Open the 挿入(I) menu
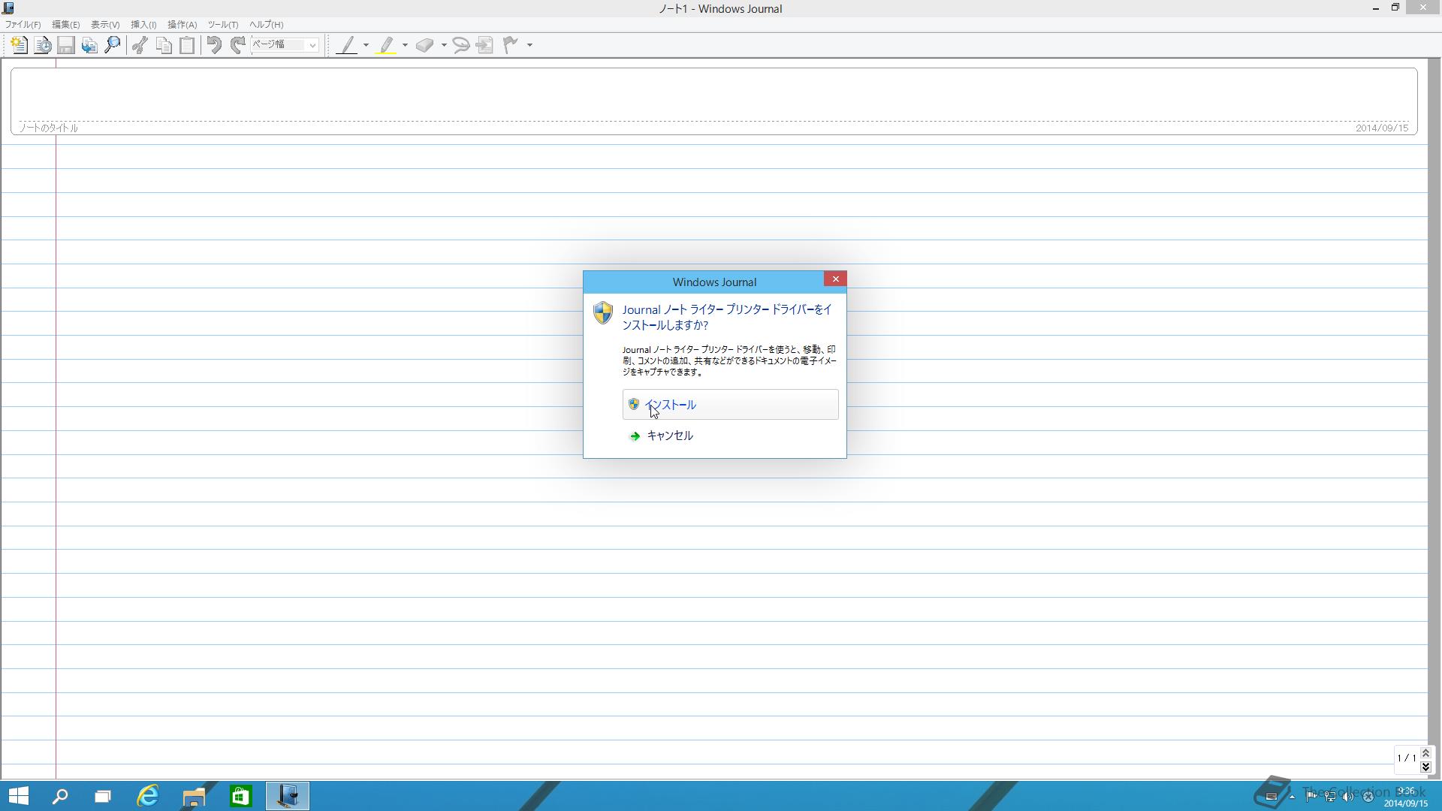 pos(143,25)
